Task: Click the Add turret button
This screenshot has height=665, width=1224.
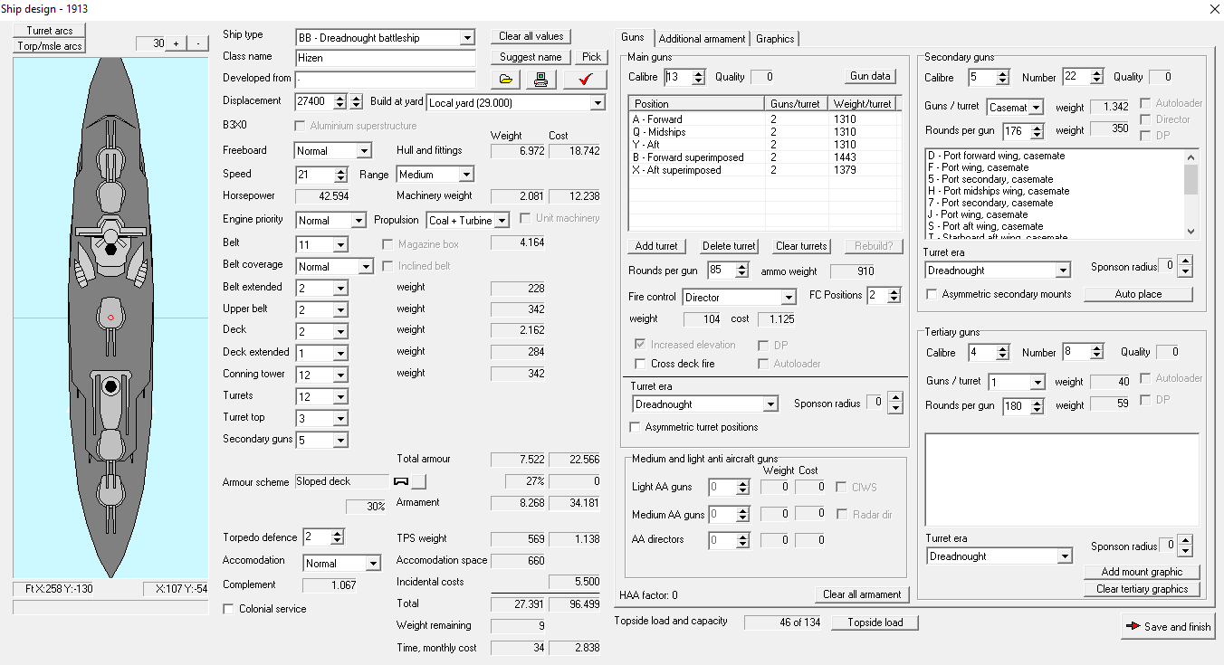Action: pos(657,246)
